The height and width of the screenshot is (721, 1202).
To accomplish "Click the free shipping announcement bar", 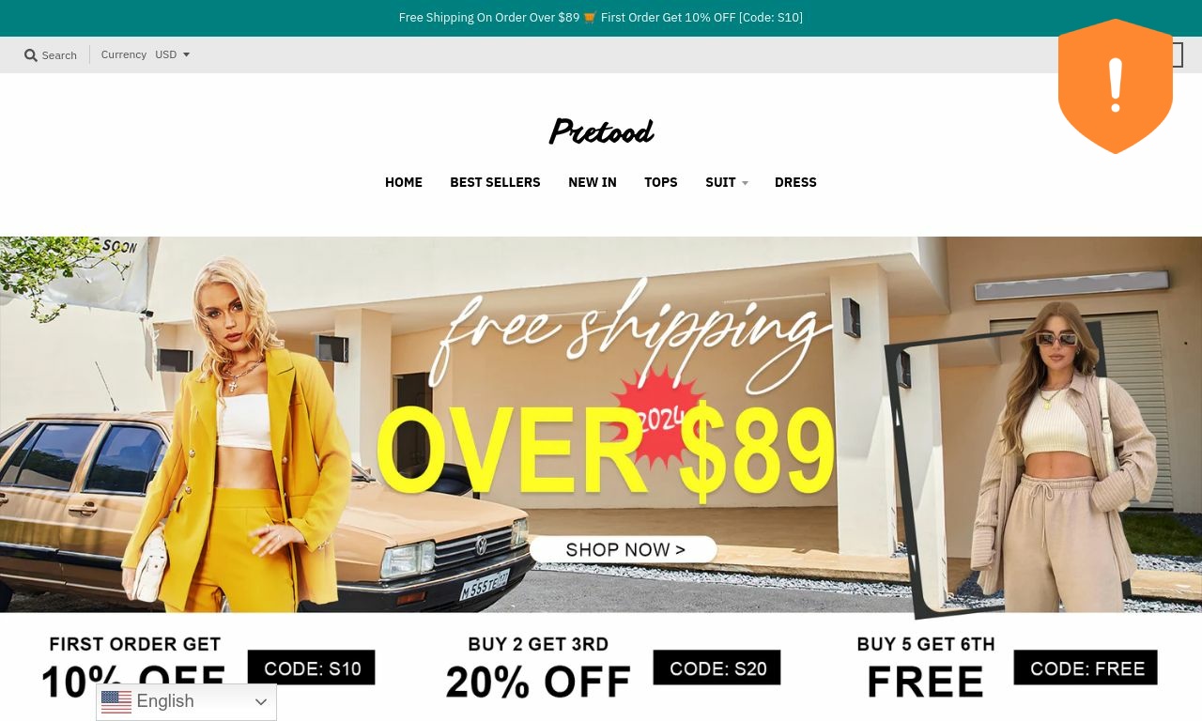I will 601,18.
